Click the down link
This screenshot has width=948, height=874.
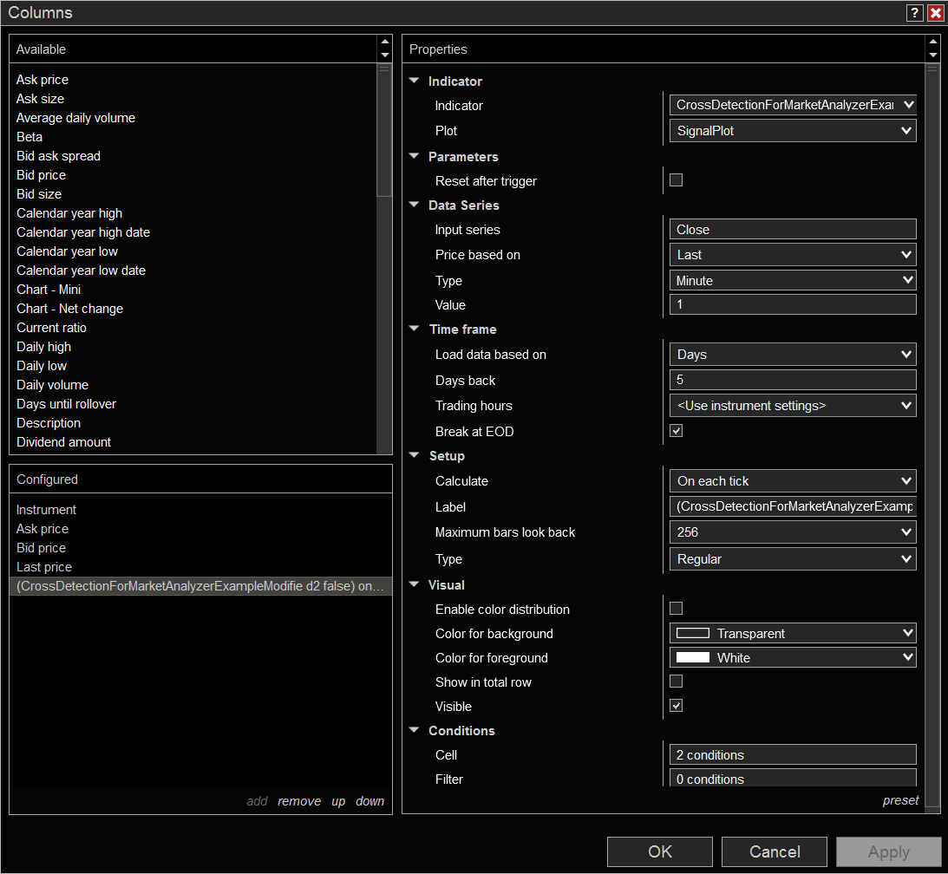[370, 801]
